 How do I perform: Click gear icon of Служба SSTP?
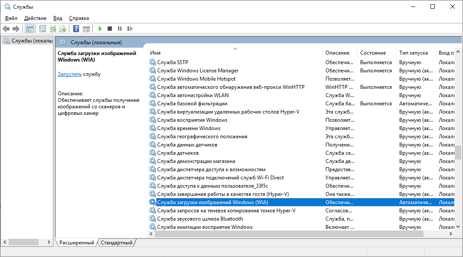[152, 62]
